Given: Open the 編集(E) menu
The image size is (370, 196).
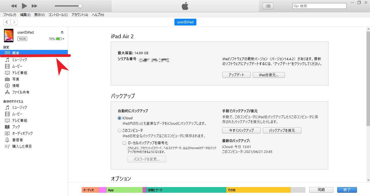Looking at the screenshot, I should 25,15.
